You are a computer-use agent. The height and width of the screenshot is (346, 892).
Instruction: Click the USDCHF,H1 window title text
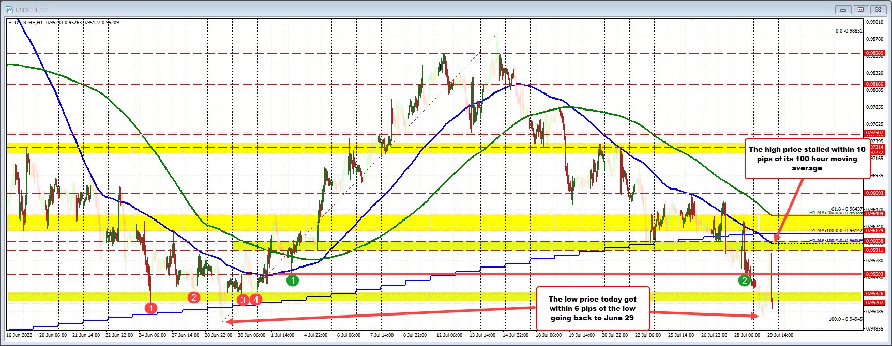31,9
